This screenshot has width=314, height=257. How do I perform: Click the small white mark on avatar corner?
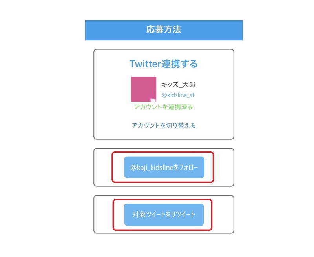pos(153,100)
